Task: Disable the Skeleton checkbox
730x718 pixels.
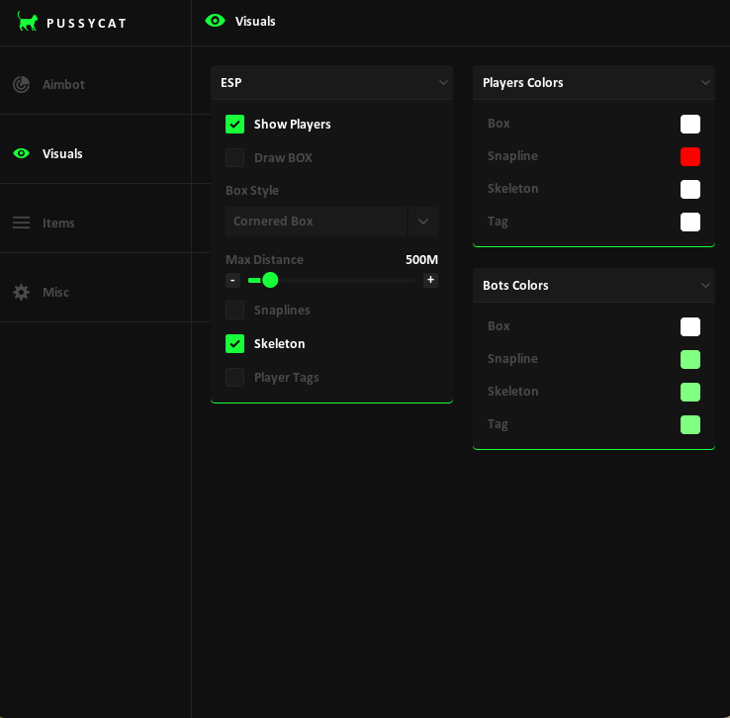Action: coord(234,343)
